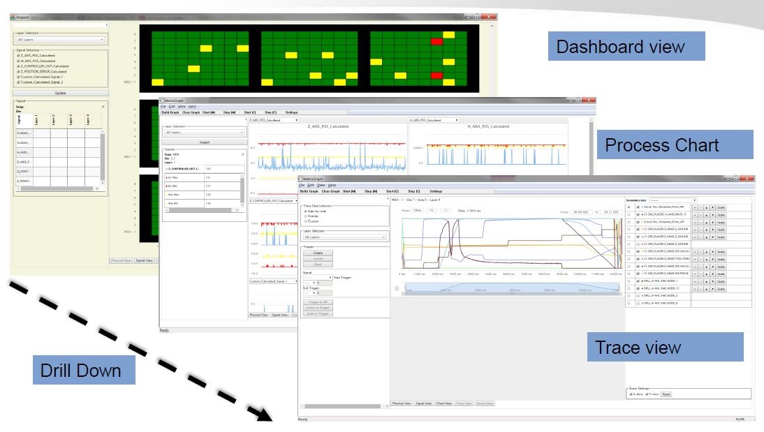Toggle the Z_AXIS_POS_Calculated signal checkbox
The height and width of the screenshot is (432, 764).
[x=19, y=56]
